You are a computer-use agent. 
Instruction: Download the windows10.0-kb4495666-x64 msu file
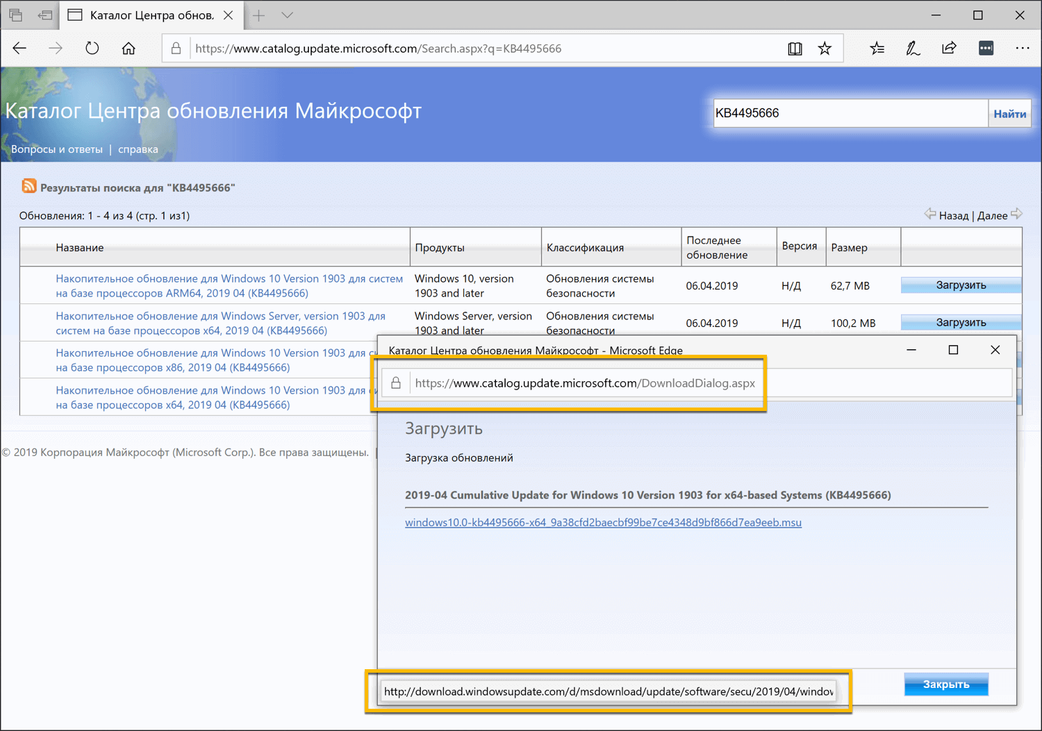pos(603,522)
